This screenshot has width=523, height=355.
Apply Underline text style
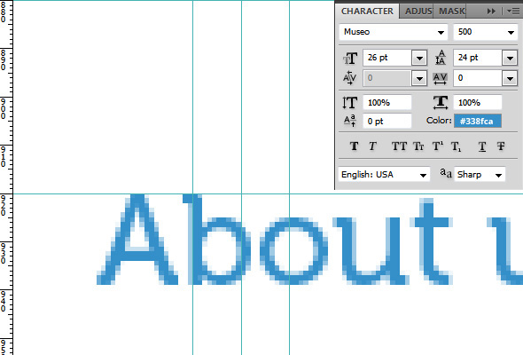(482, 146)
